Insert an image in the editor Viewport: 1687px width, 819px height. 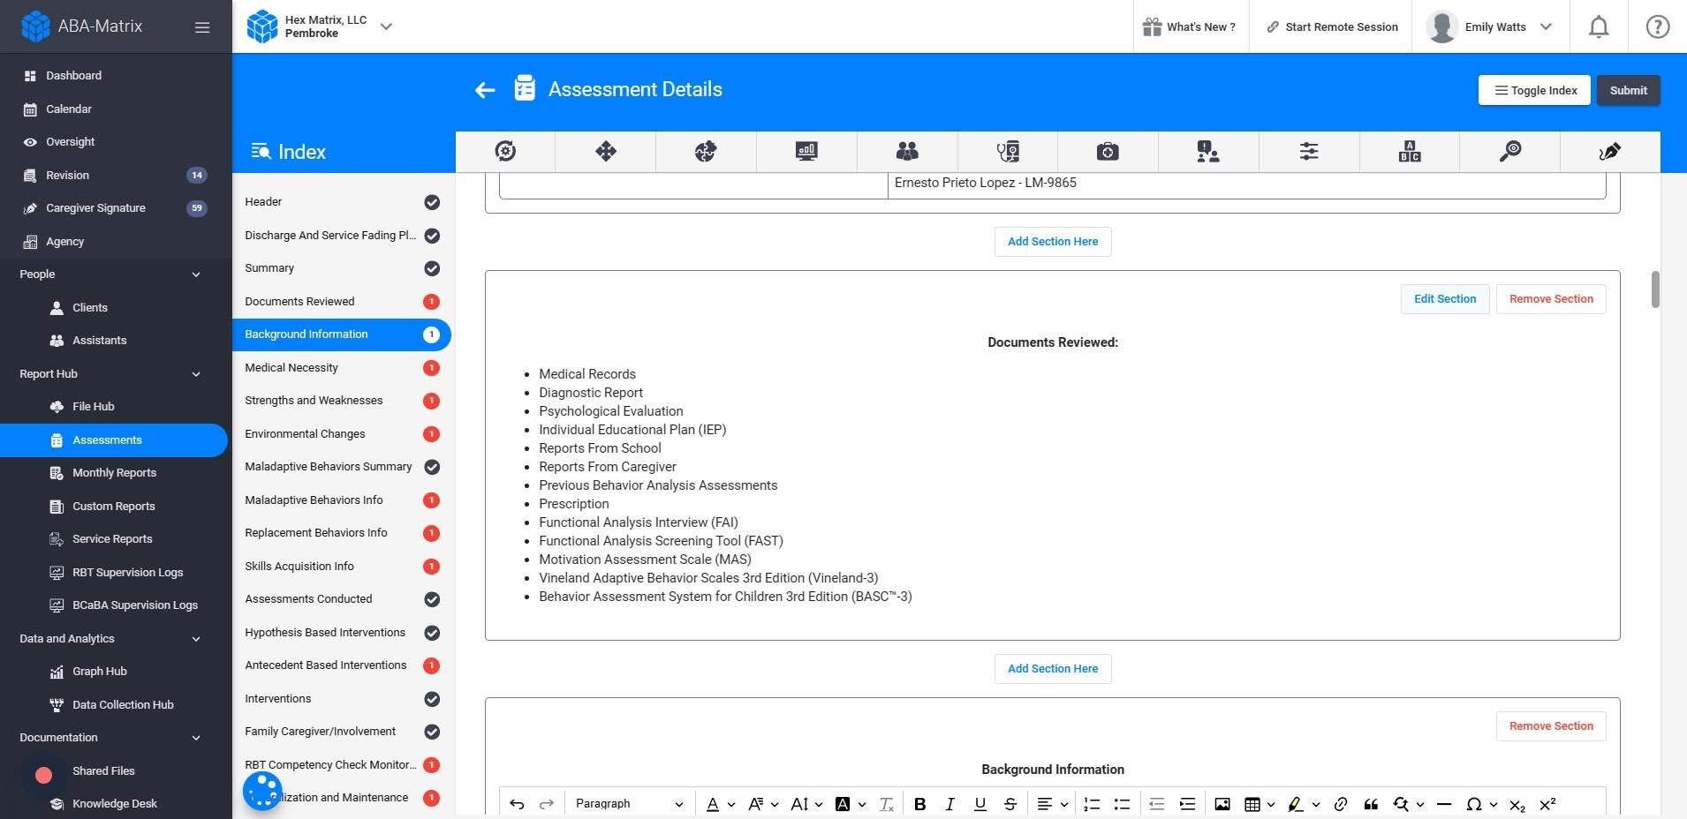pyautogui.click(x=1222, y=804)
